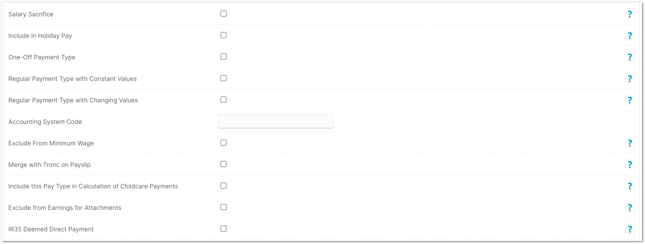
Task: Click the Accounting System Code input field
Action: 275,121
